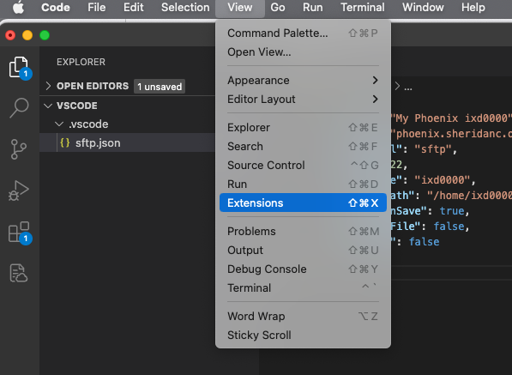Open the Run menu in the menu bar
Image resolution: width=512 pixels, height=375 pixels.
[x=312, y=7]
